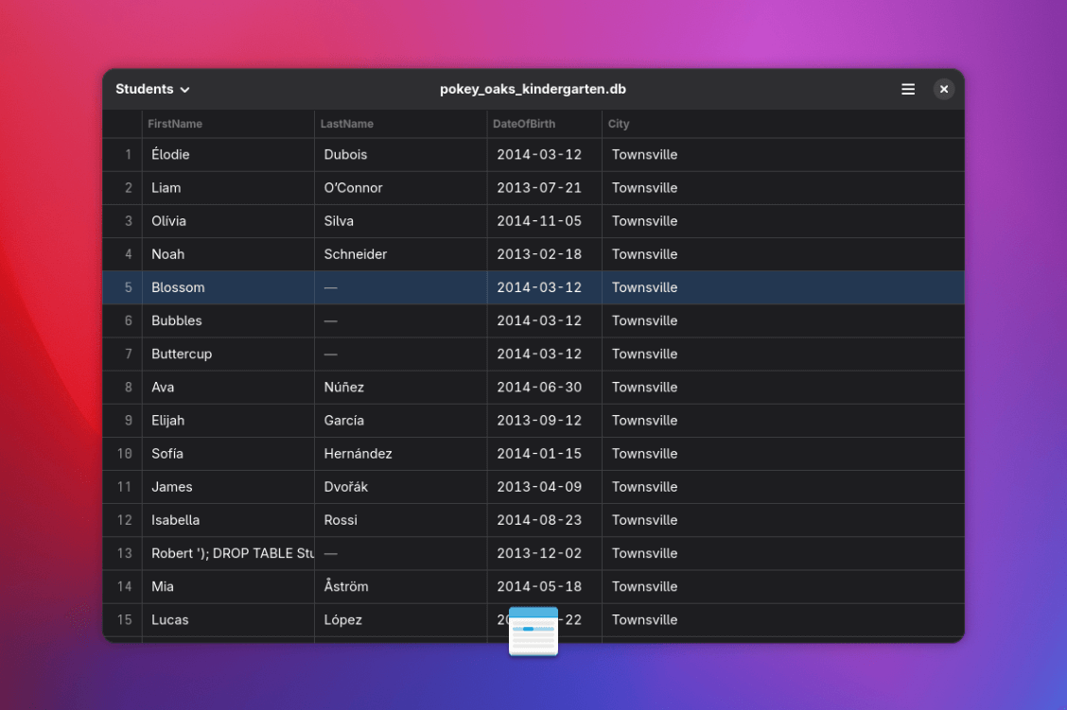Expand the Students table dropdown

coord(152,89)
